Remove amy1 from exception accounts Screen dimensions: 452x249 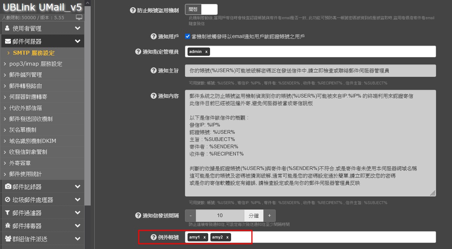205,237
